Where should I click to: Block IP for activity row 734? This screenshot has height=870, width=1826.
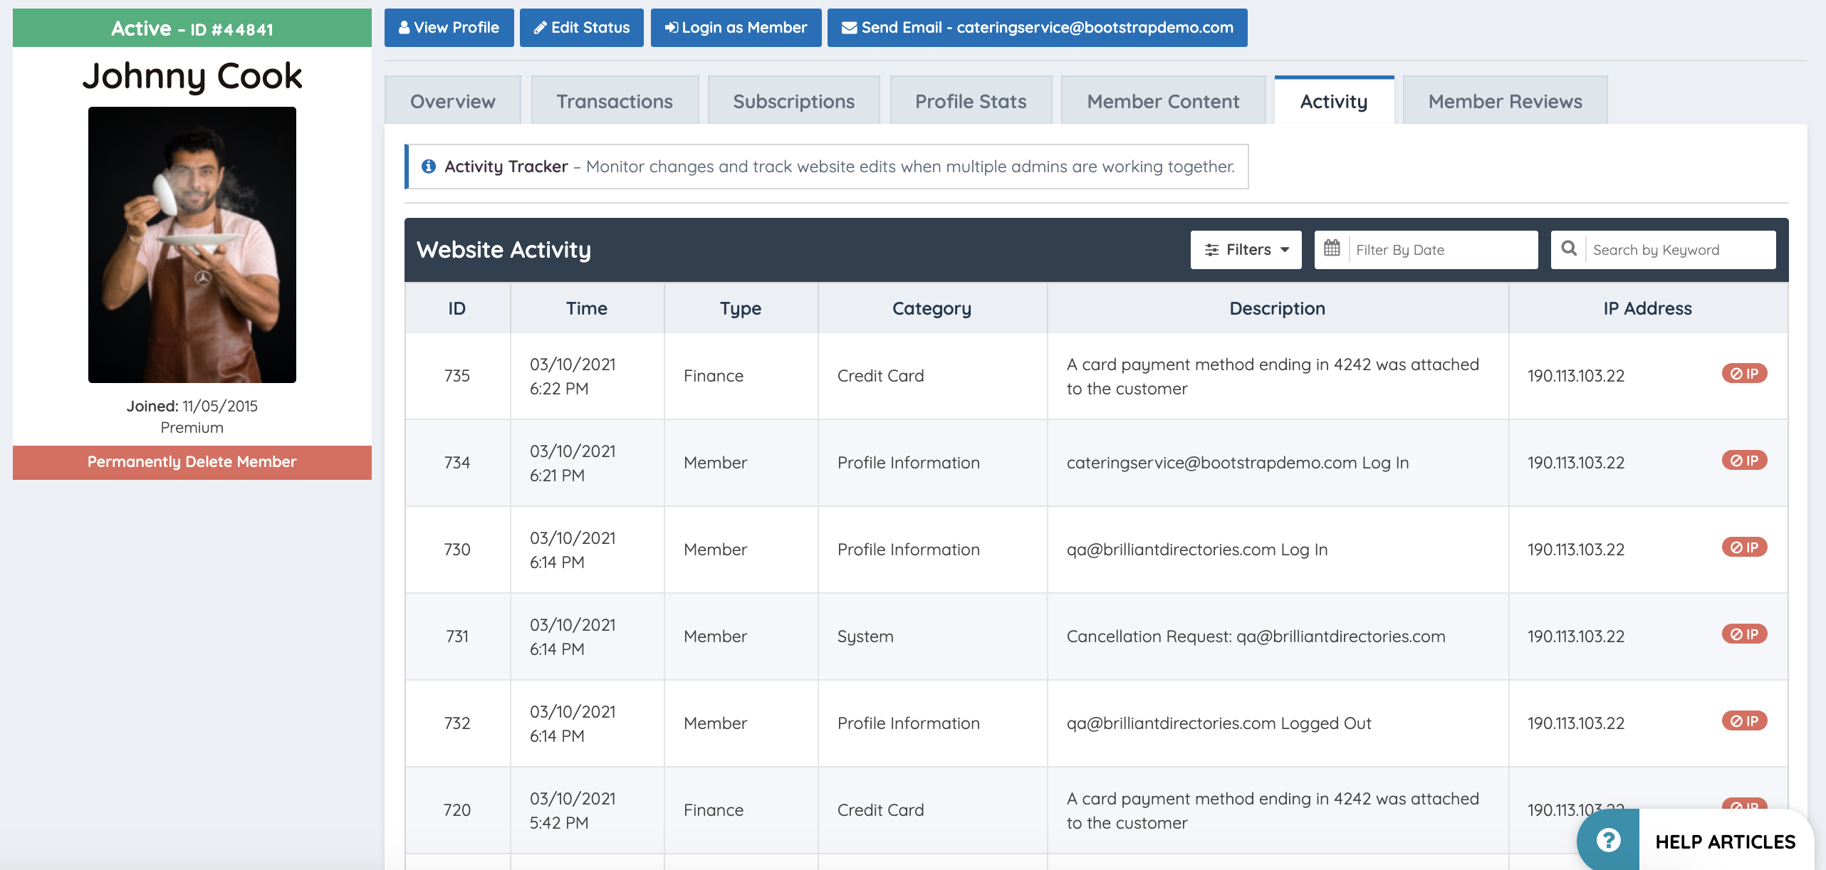pyautogui.click(x=1744, y=461)
